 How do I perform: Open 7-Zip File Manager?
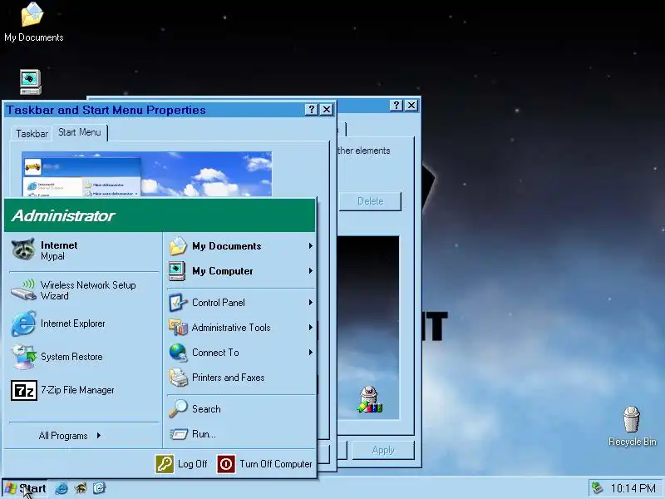click(84, 390)
